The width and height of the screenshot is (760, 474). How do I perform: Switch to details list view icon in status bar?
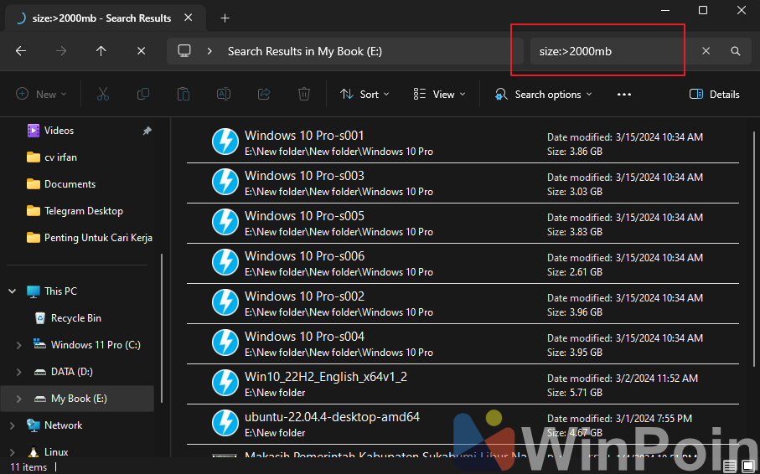(730, 466)
